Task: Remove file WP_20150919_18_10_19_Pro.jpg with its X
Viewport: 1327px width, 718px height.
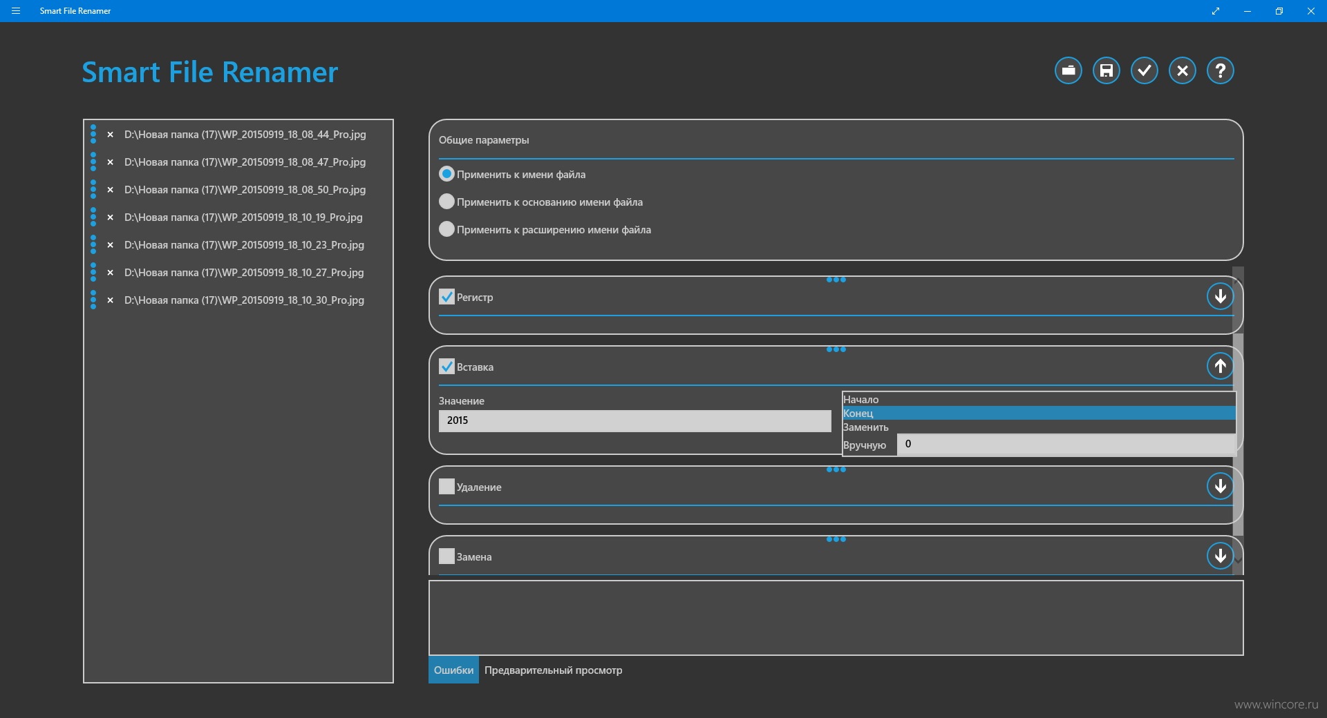Action: [x=110, y=217]
